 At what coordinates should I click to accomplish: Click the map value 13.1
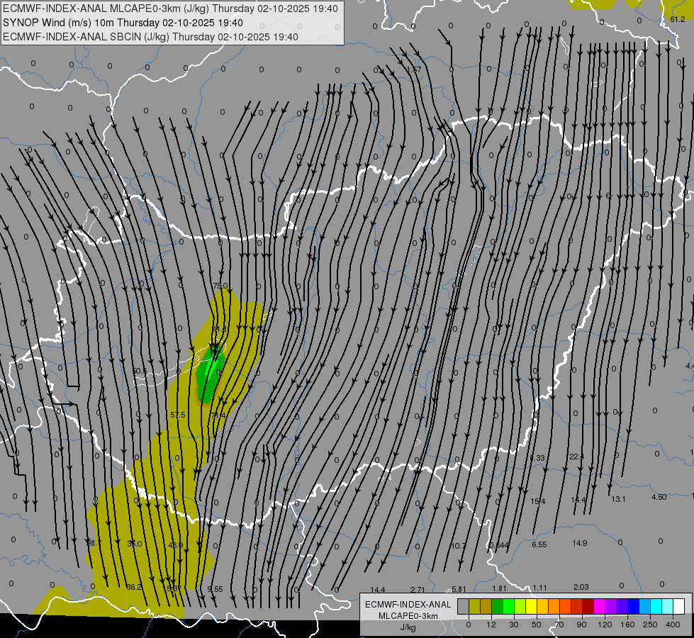click(x=618, y=500)
